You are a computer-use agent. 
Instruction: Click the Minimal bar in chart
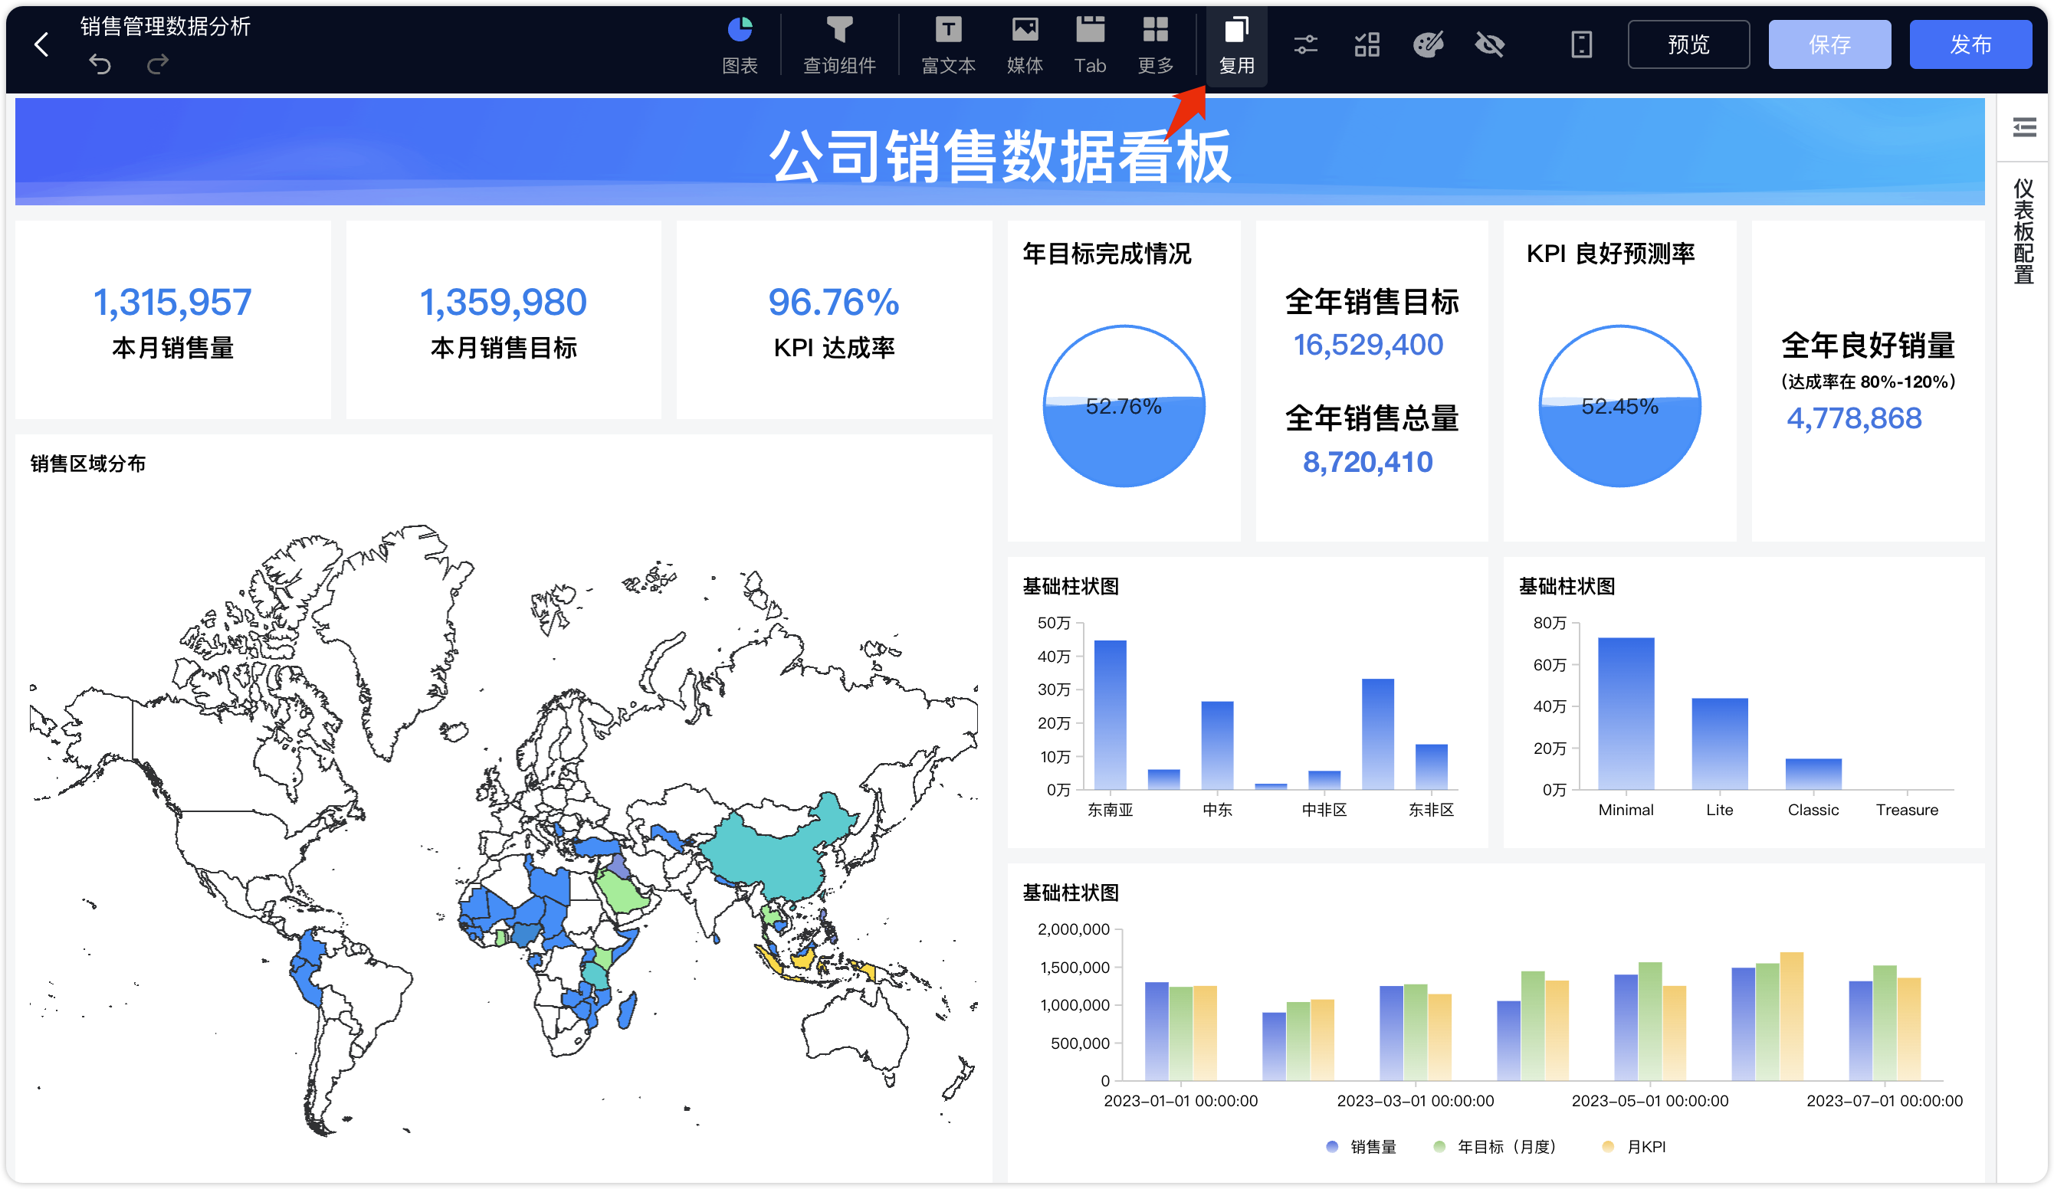1626,713
